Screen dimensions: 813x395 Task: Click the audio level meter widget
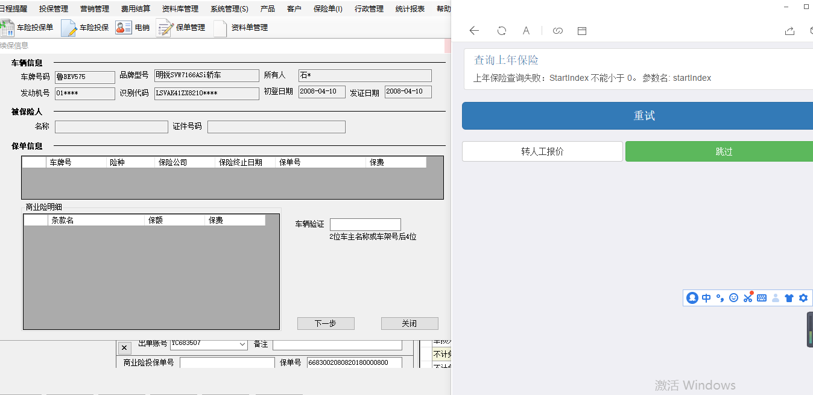[x=810, y=329]
